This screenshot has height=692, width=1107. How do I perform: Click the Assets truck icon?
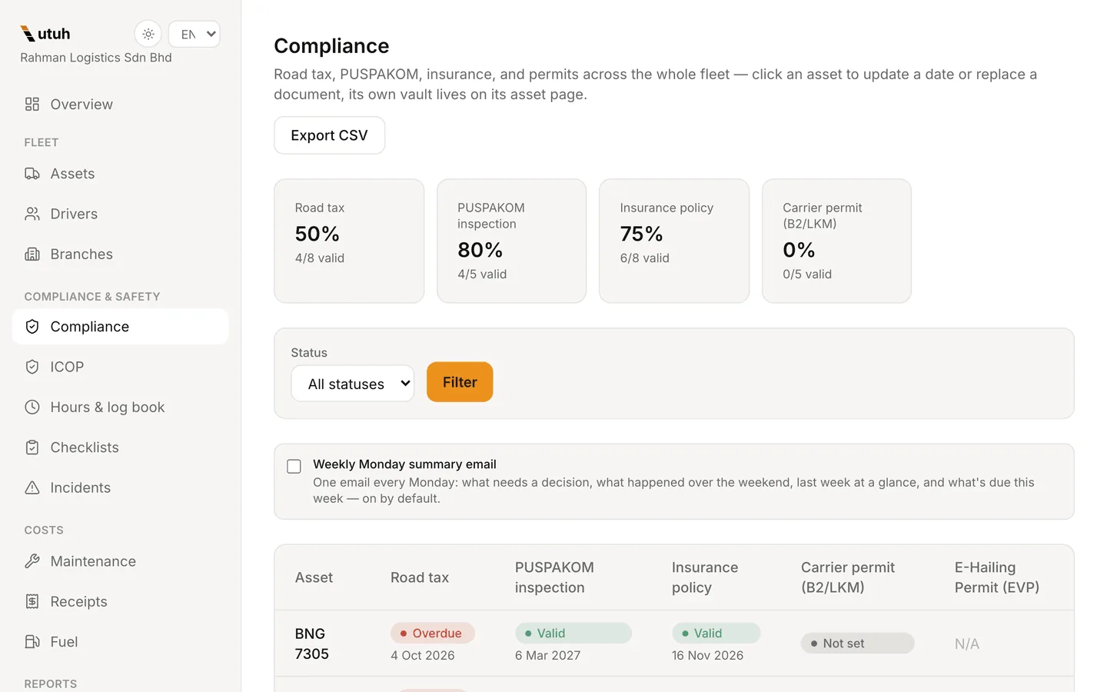point(32,174)
